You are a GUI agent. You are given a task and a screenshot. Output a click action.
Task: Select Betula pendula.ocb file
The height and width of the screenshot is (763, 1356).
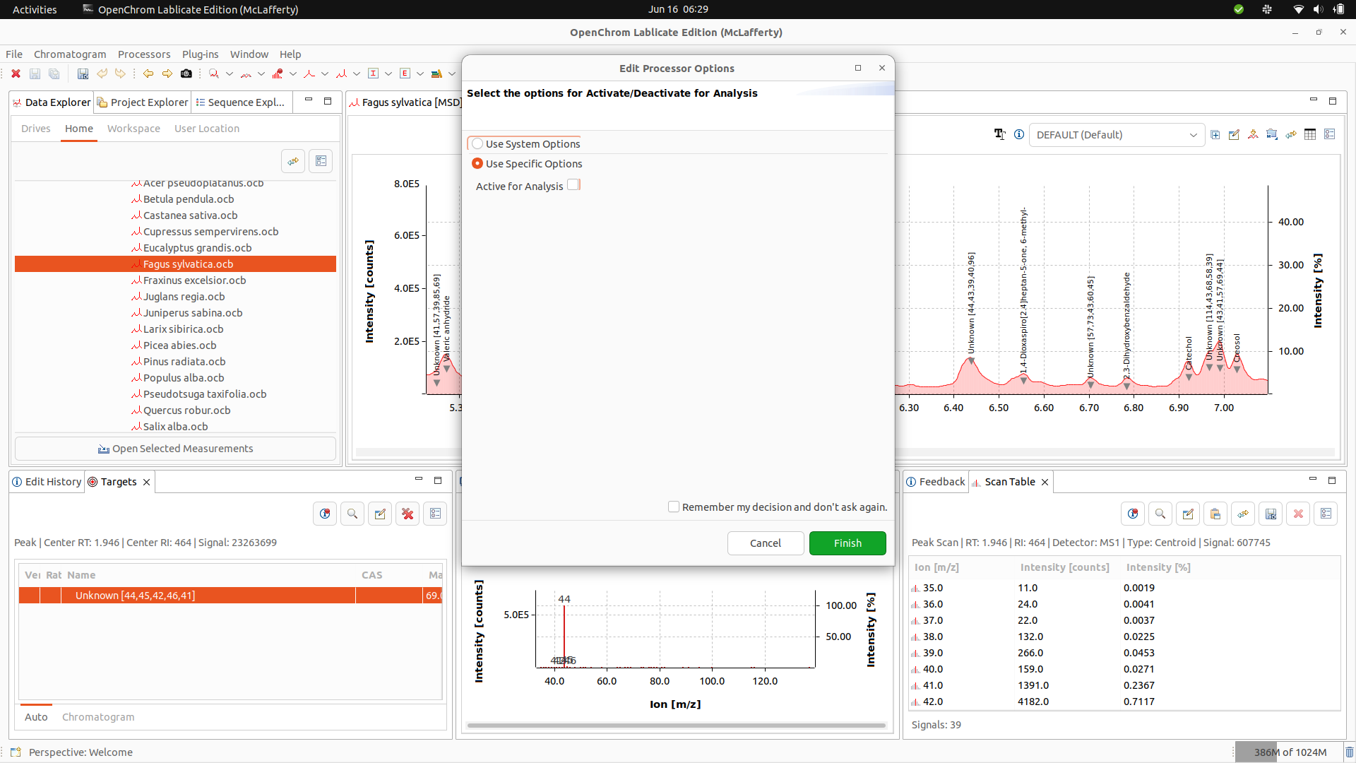175,199
